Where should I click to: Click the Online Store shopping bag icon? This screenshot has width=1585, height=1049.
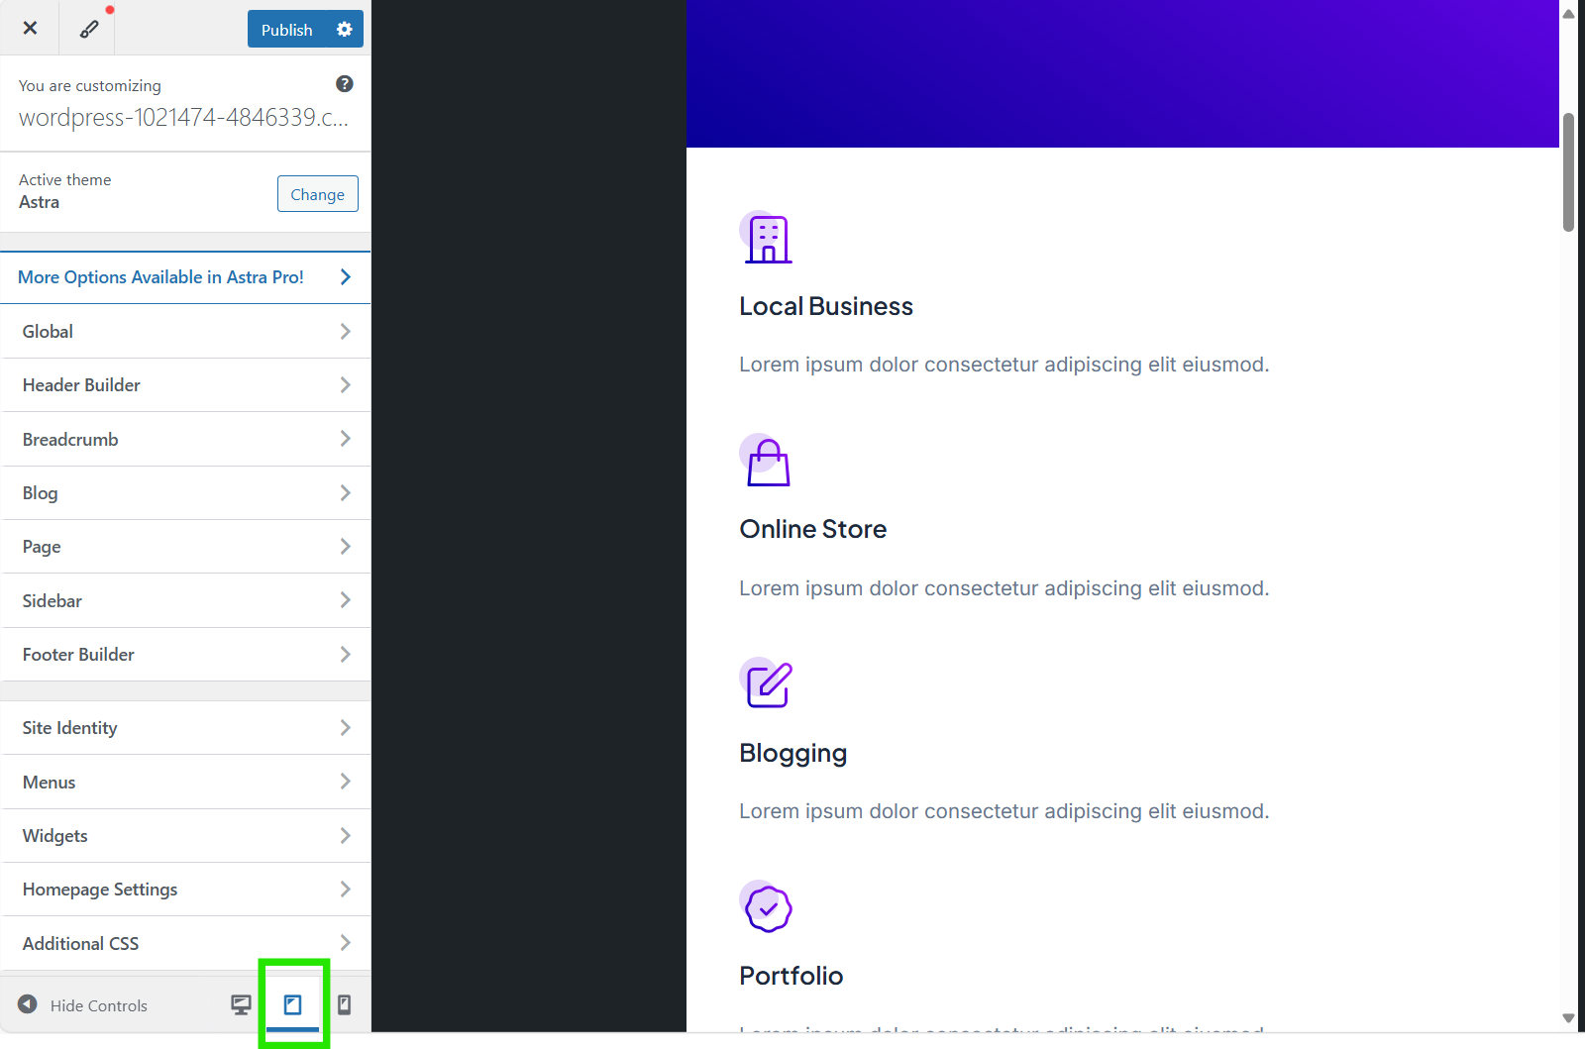tap(766, 461)
